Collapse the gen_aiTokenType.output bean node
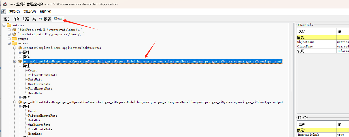The height and width of the screenshot is (137, 349). click(15, 102)
